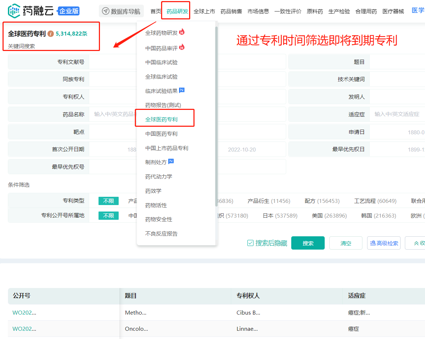Select 中国上市药品专利 menu entry
The width and height of the screenshot is (425, 339).
click(x=167, y=148)
